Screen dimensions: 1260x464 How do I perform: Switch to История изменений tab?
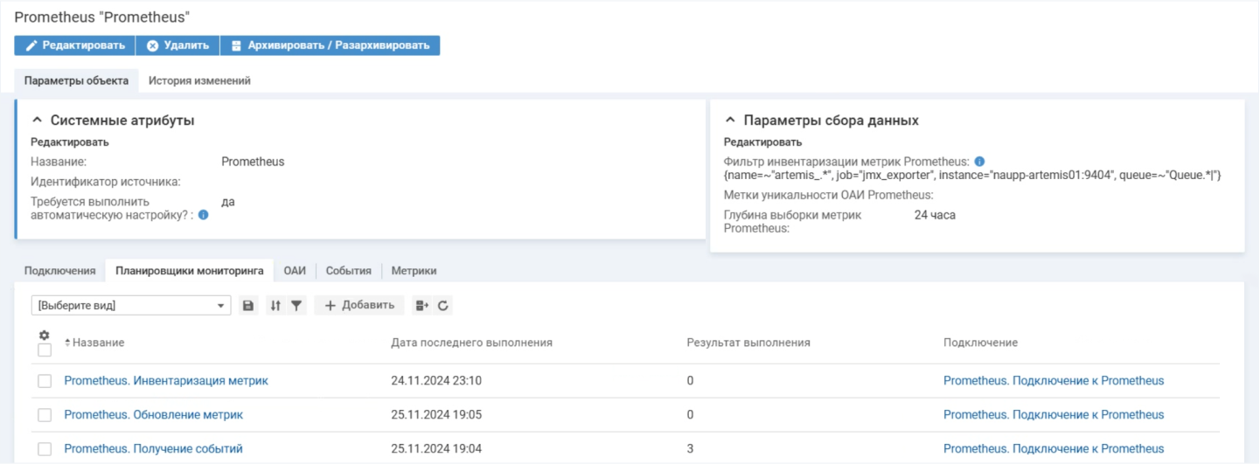click(x=199, y=80)
